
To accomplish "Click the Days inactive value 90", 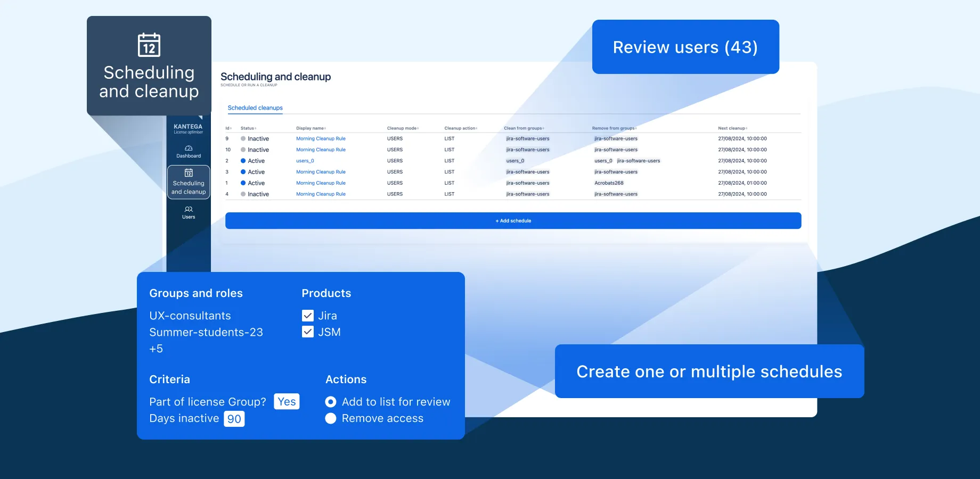I will click(234, 418).
